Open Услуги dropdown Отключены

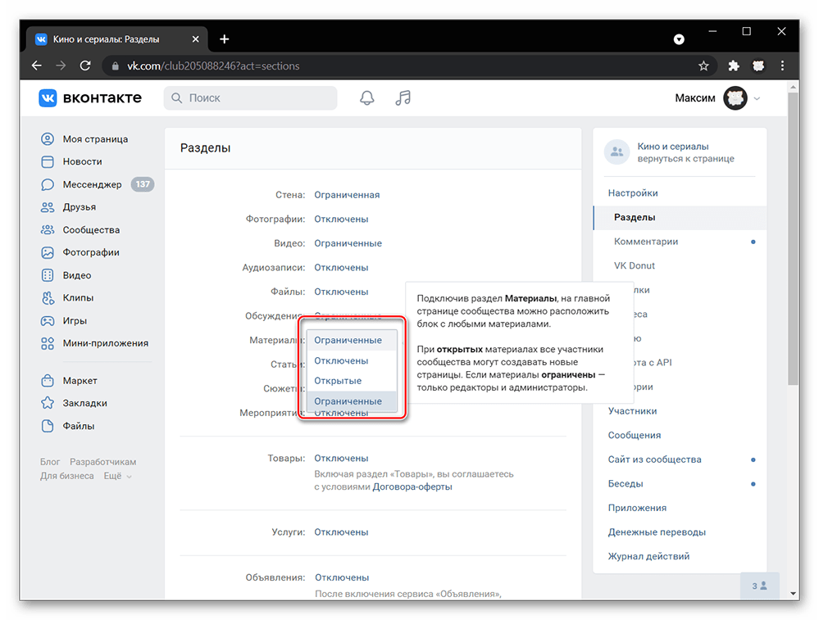tap(341, 532)
